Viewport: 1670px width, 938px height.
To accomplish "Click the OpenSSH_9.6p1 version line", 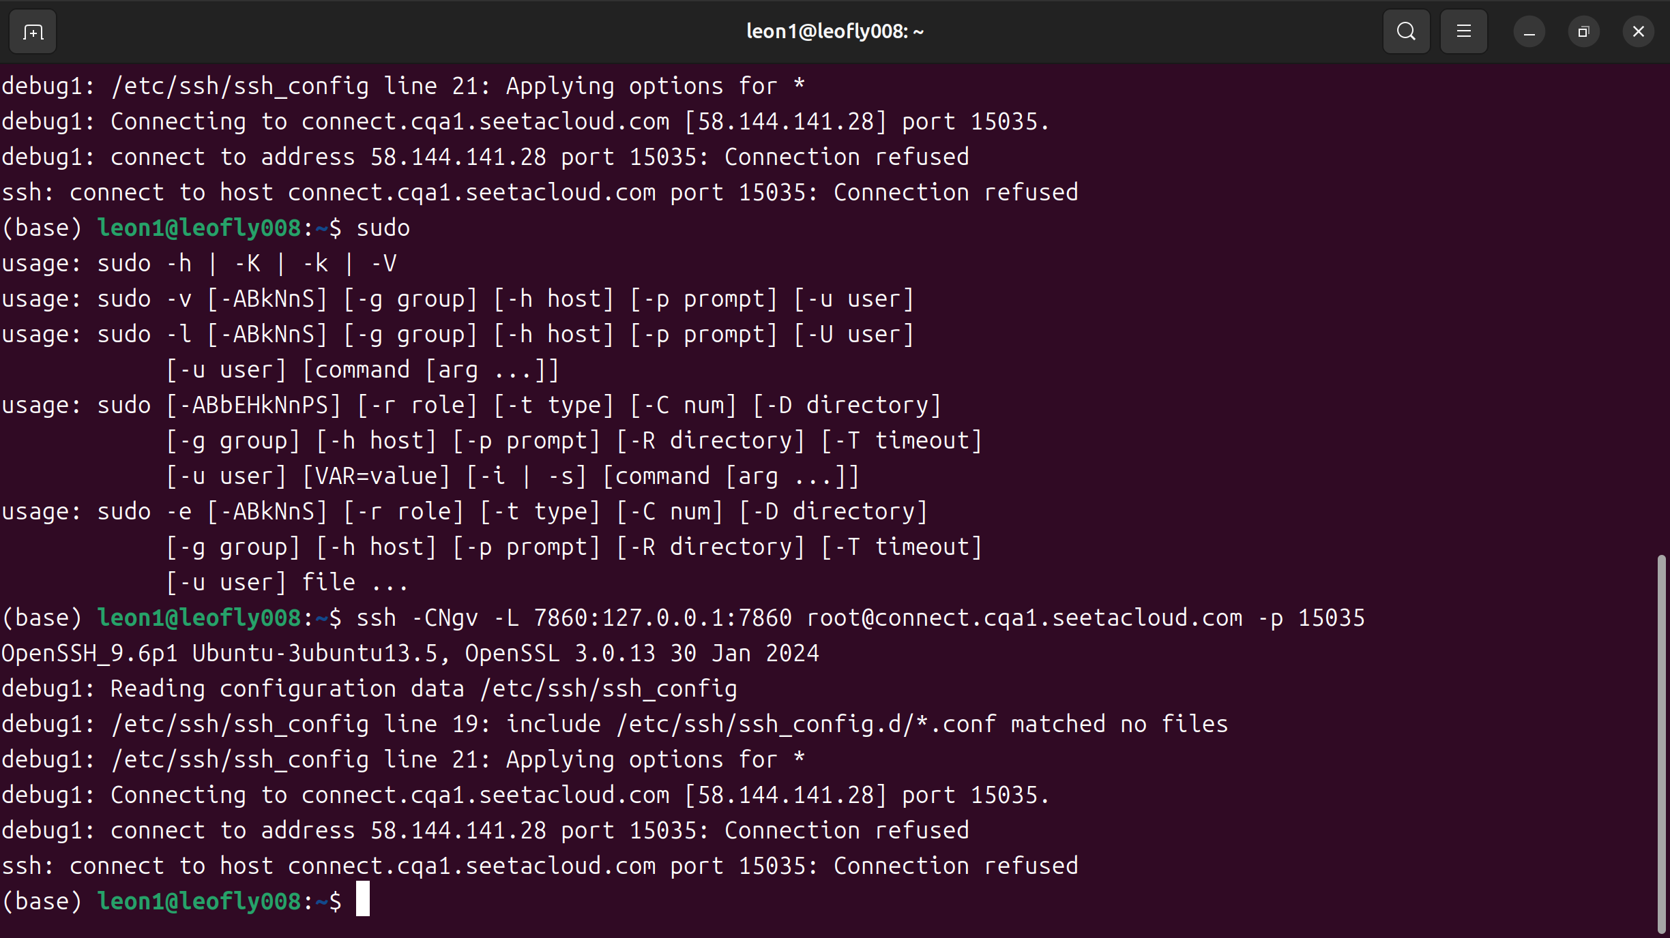I will coord(409,653).
